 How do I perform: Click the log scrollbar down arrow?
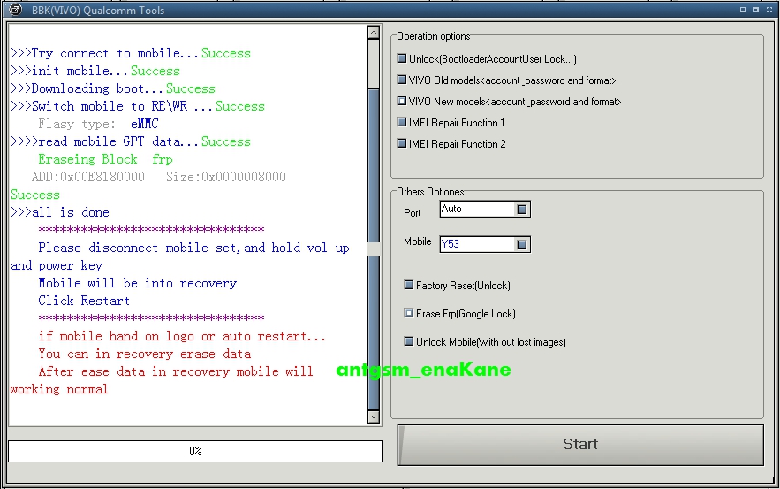coord(374,416)
